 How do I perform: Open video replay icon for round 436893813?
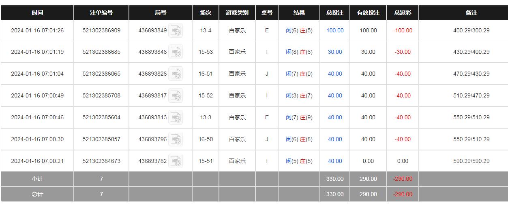[x=176, y=118]
